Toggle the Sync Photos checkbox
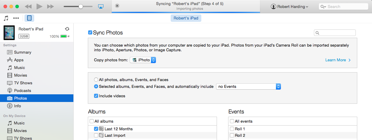Image resolution: width=372 pixels, height=140 pixels. click(x=90, y=32)
